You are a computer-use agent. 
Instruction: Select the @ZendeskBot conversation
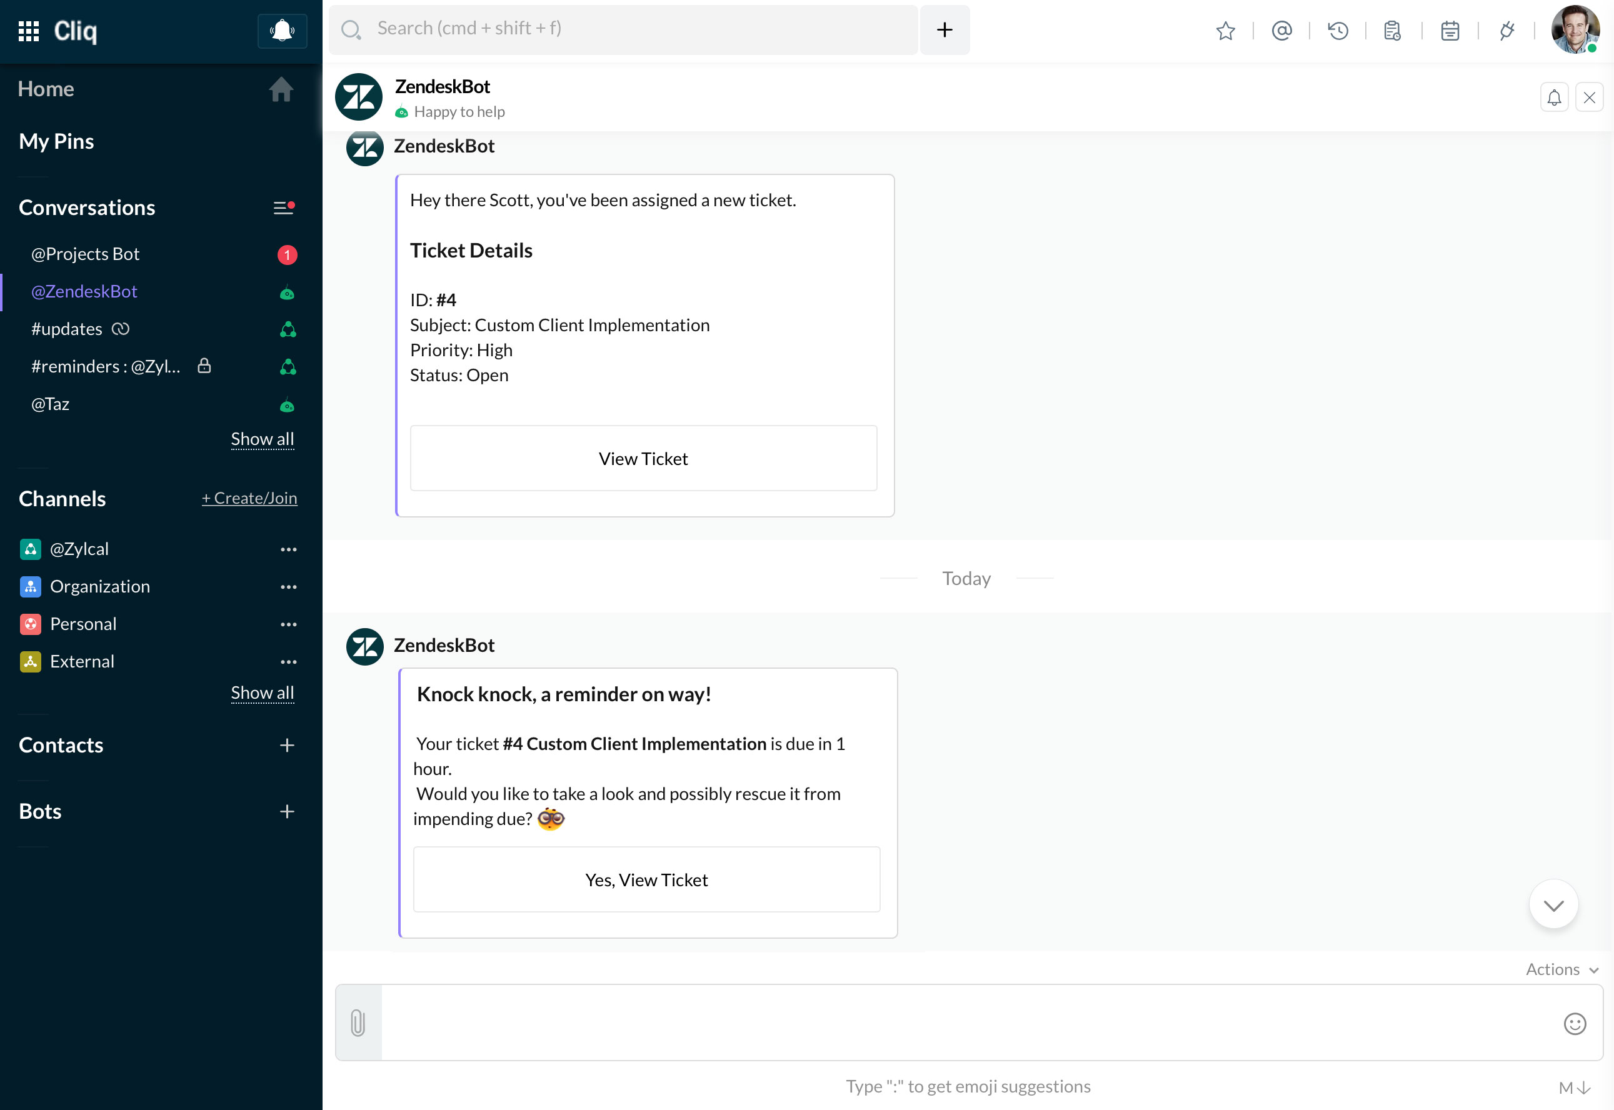coord(161,292)
